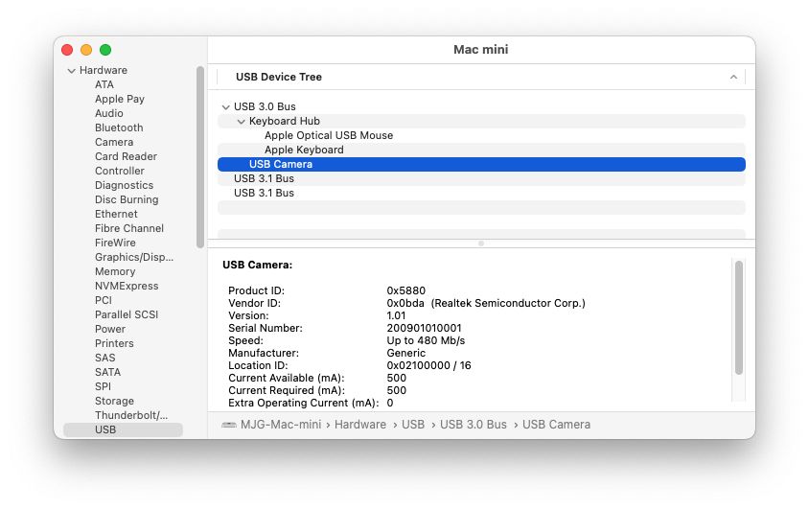Click the Extra Operating Current value 0
This screenshot has width=809, height=510.
pos(390,404)
